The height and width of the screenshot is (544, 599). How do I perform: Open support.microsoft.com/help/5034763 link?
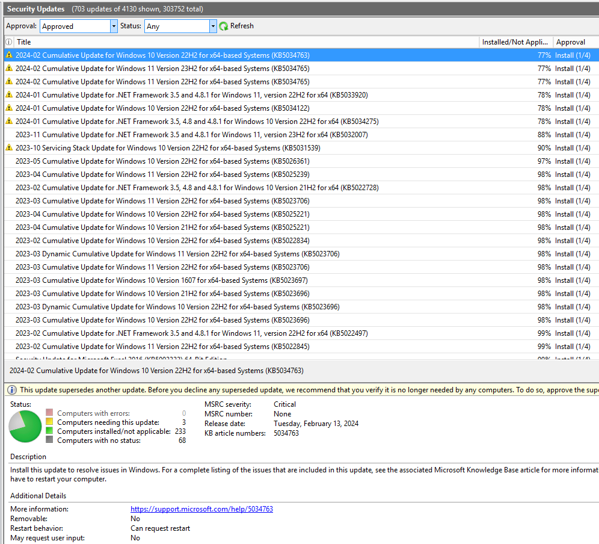(201, 509)
